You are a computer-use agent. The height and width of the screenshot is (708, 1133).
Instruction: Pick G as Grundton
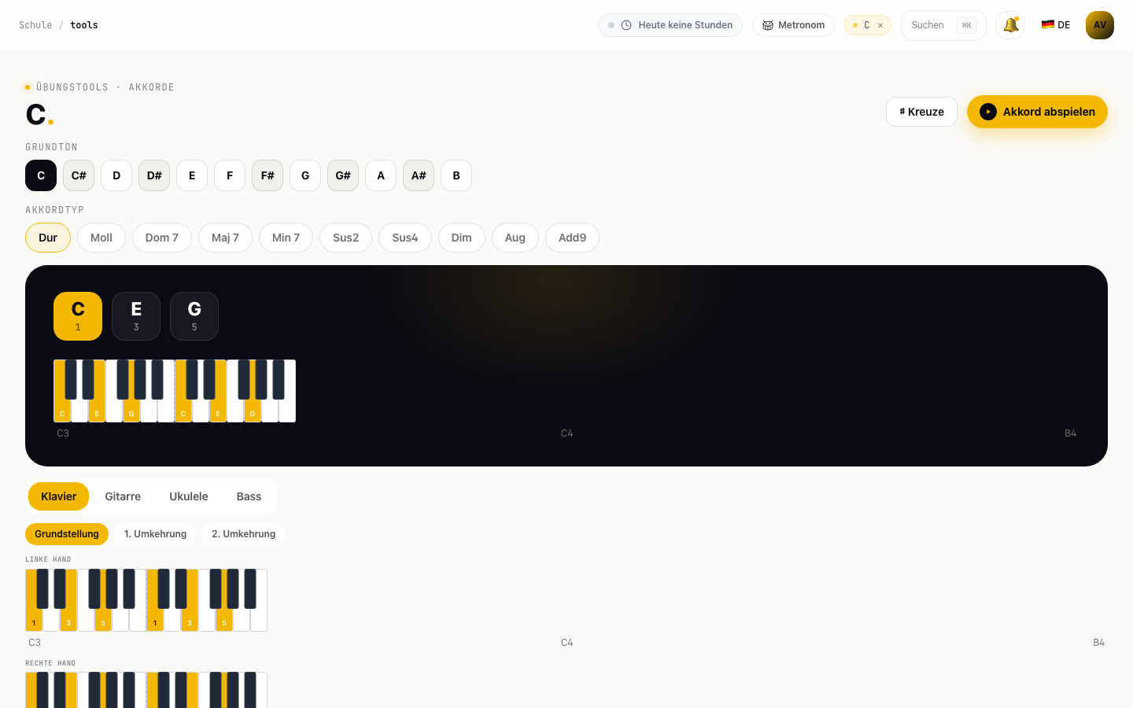305,175
